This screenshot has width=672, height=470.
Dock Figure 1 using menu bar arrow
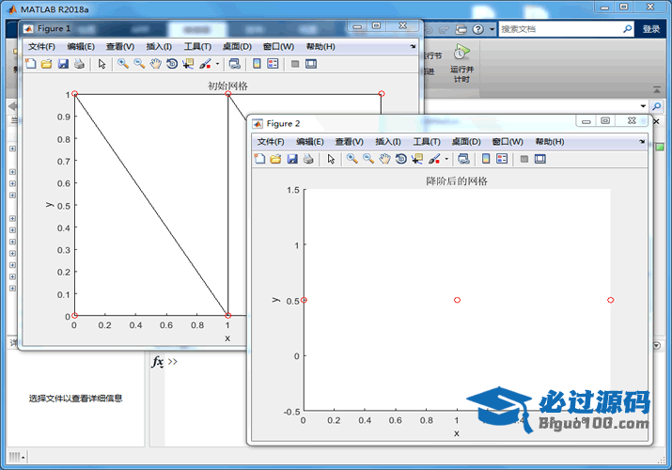click(413, 46)
